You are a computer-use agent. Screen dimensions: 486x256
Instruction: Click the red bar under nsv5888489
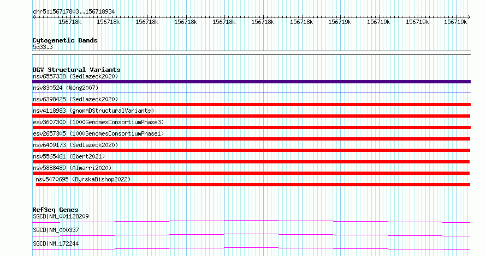251,173
